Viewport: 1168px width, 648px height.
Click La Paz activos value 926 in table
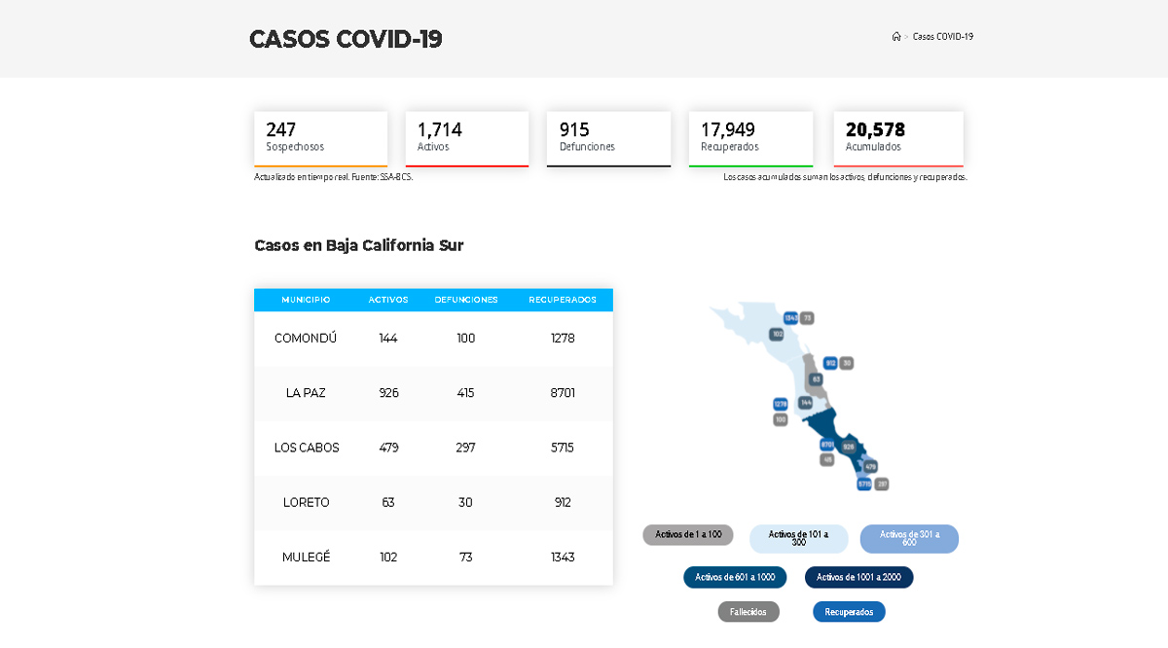[x=388, y=393]
